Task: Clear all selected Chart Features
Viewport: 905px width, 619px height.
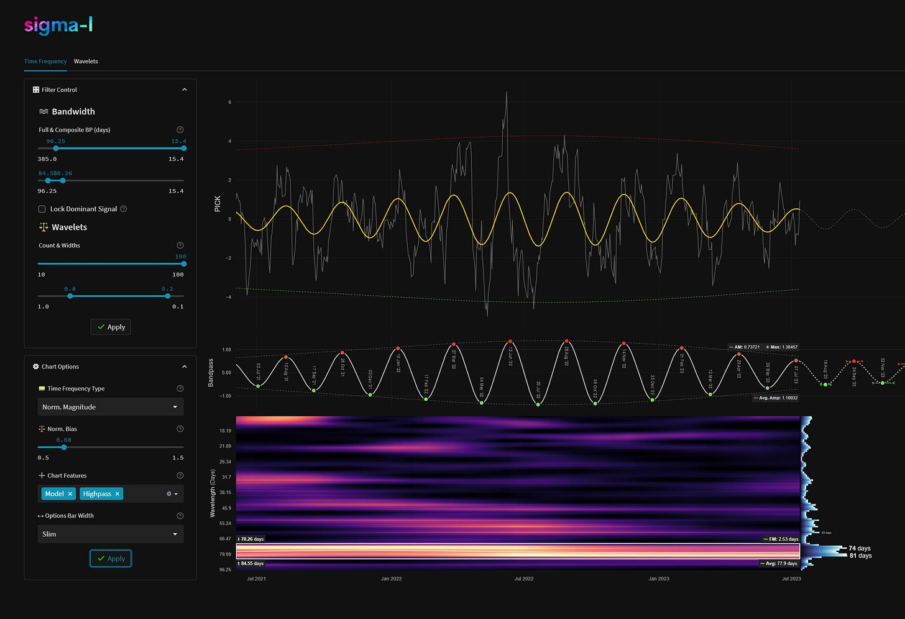Action: pos(169,494)
